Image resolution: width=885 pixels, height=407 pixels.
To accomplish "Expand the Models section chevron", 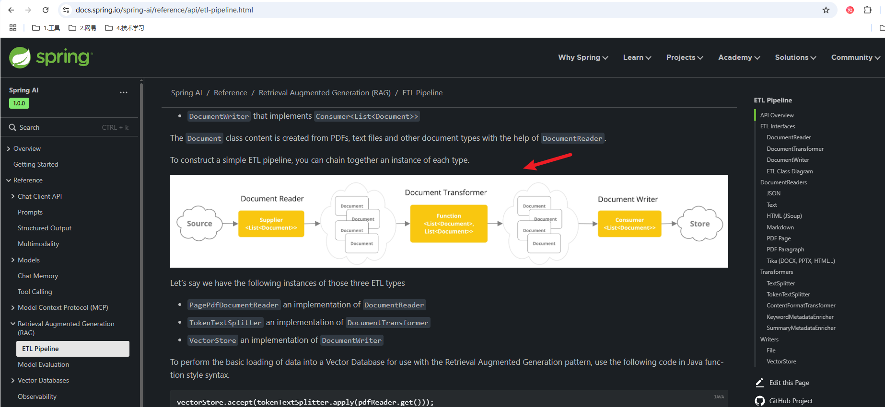I will (13, 260).
